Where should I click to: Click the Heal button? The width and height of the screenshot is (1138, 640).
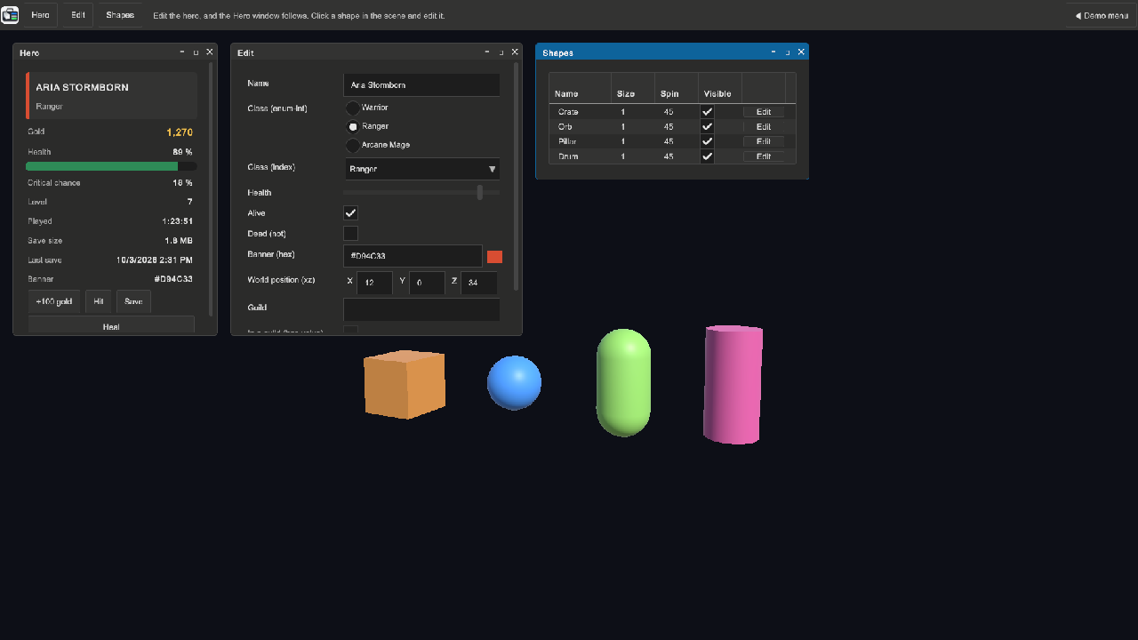point(111,325)
